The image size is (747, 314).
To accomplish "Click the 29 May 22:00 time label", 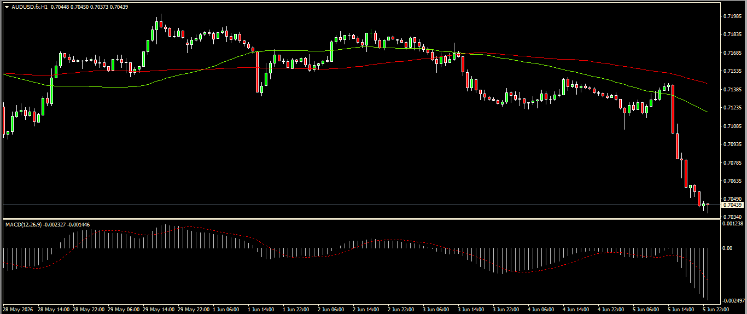I will point(194,310).
